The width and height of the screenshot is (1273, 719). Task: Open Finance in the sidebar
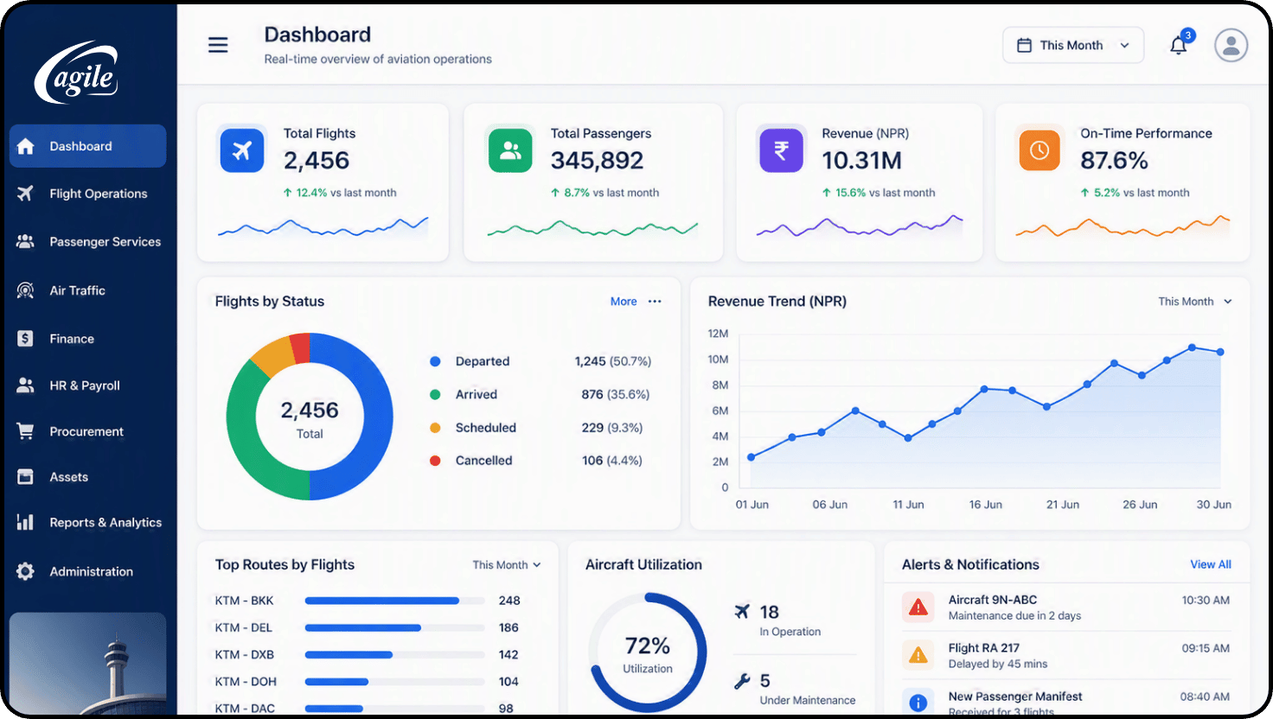tap(87, 339)
